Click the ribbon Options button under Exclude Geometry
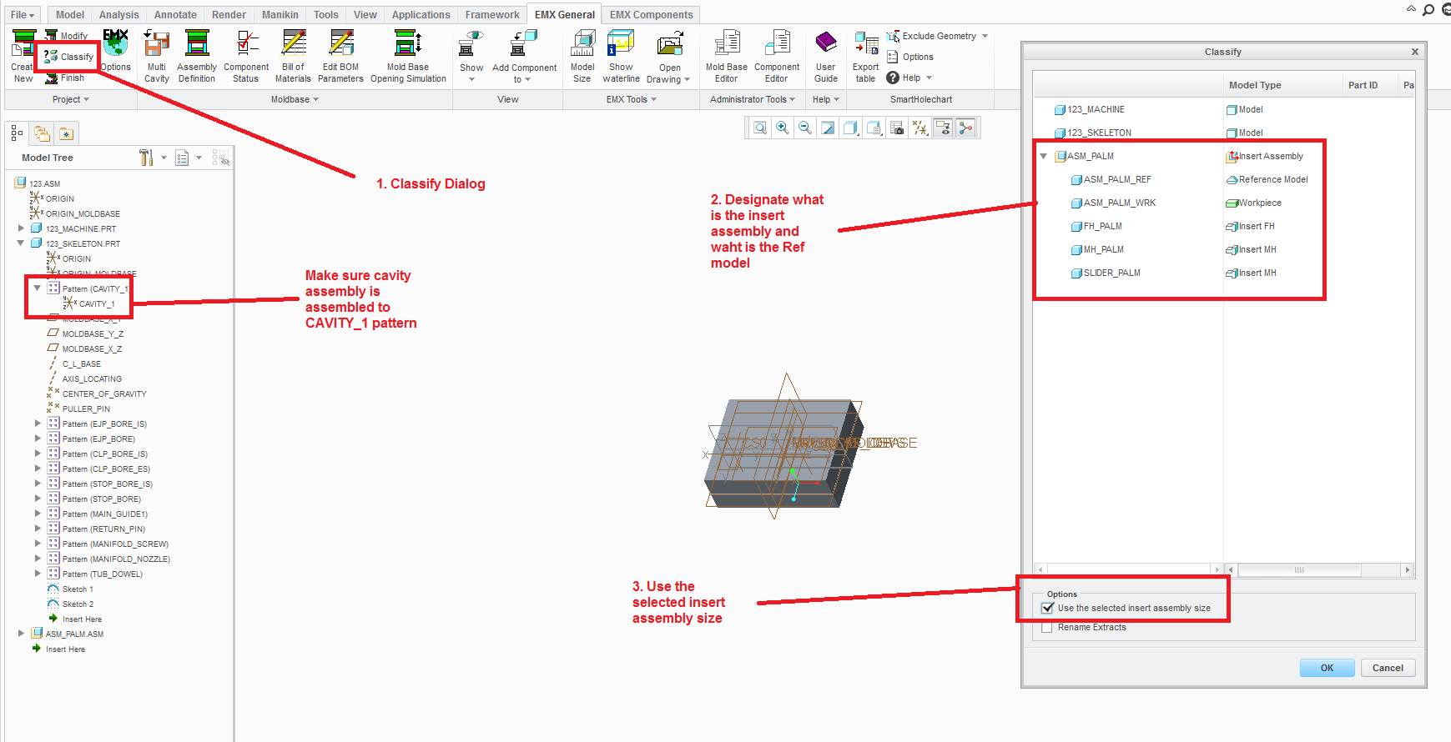This screenshot has width=1451, height=742. point(910,57)
